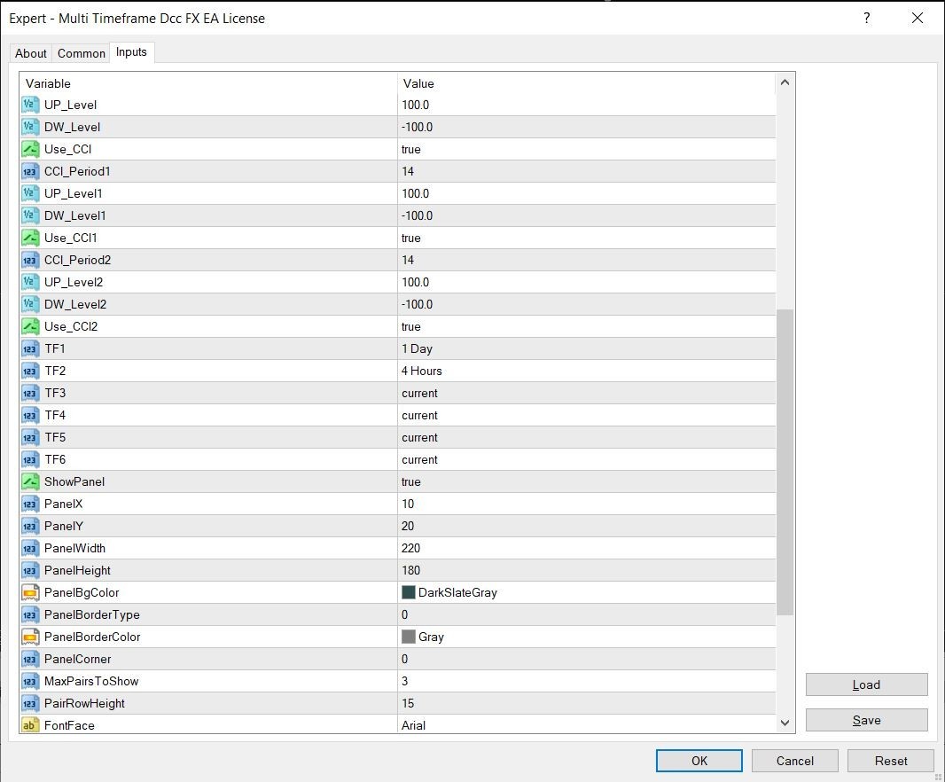Screen dimensions: 945x782
Task: Click the PanelBorderColor color-type icon
Action: [x=29, y=637]
